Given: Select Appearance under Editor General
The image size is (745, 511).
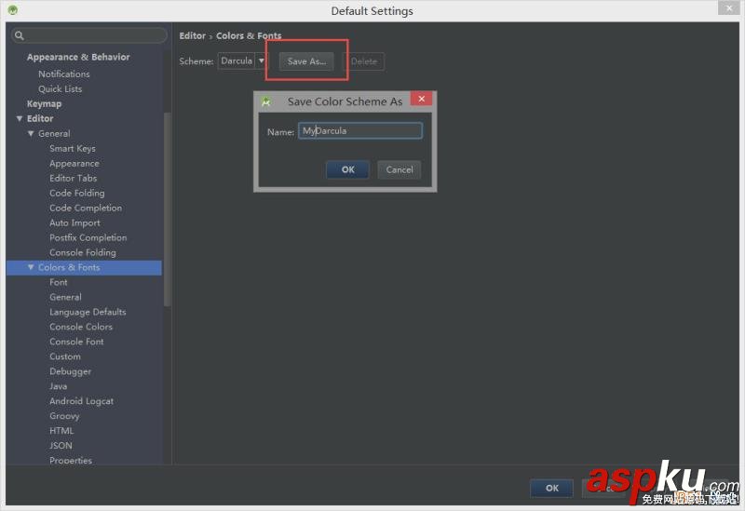Looking at the screenshot, I should pyautogui.click(x=74, y=164).
